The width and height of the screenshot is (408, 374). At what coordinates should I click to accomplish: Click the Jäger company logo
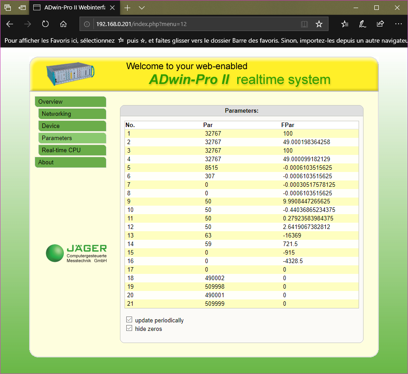click(x=76, y=253)
